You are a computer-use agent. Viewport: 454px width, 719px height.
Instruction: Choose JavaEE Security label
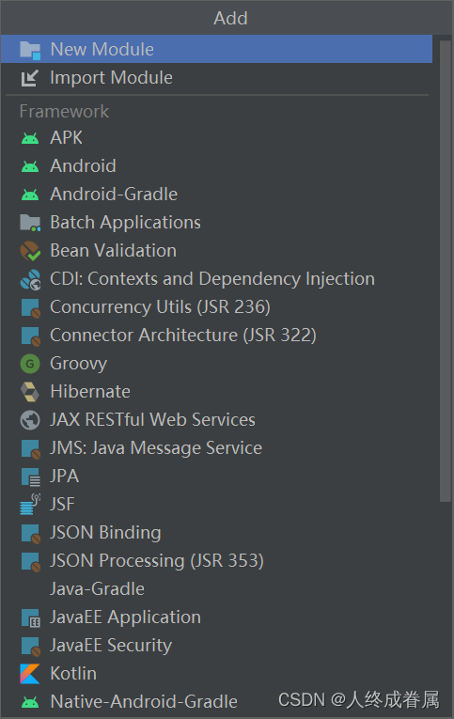click(x=112, y=646)
